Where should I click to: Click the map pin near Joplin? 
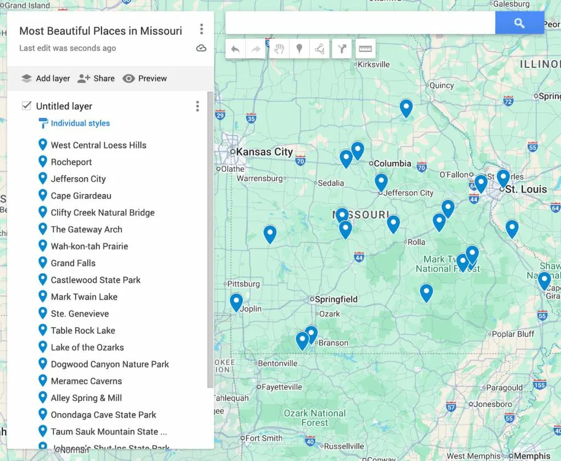(236, 302)
